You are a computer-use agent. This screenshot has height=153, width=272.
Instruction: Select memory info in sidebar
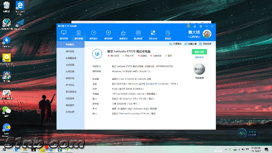pos(71,71)
